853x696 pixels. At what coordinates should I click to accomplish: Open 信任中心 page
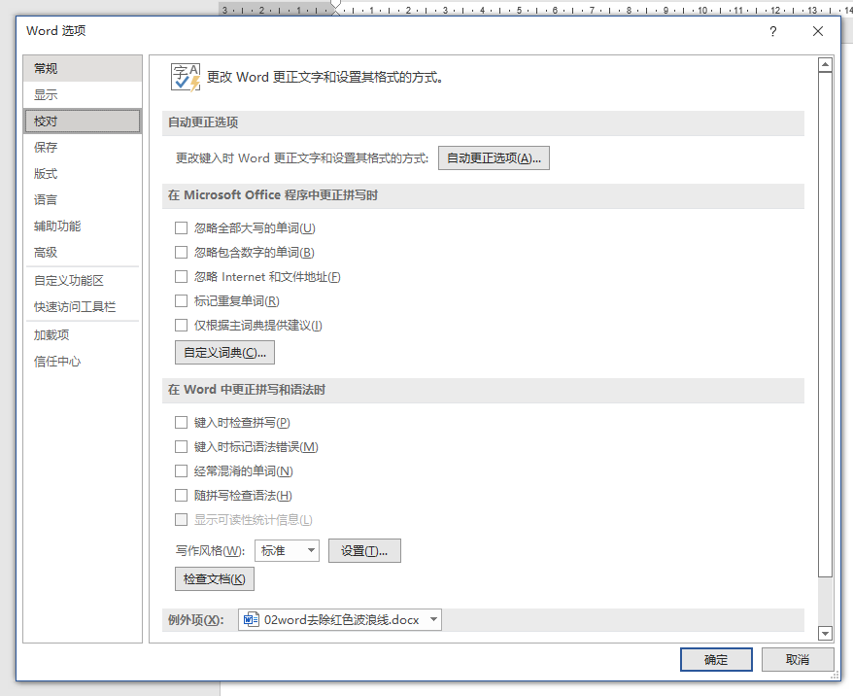point(83,362)
